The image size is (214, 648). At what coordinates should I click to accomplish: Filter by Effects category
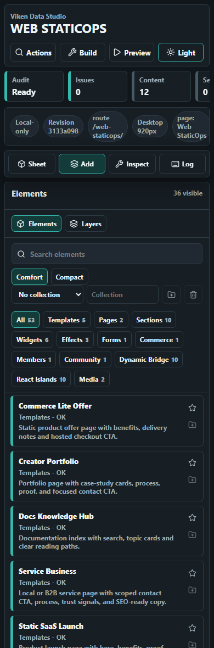coord(75,340)
